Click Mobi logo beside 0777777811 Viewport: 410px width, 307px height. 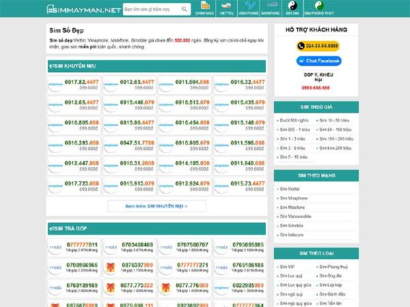point(55,248)
